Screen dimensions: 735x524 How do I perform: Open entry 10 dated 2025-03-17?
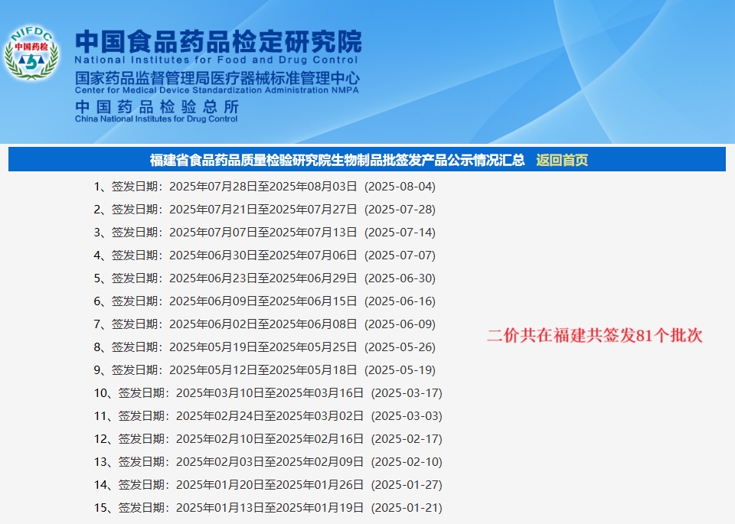268,393
